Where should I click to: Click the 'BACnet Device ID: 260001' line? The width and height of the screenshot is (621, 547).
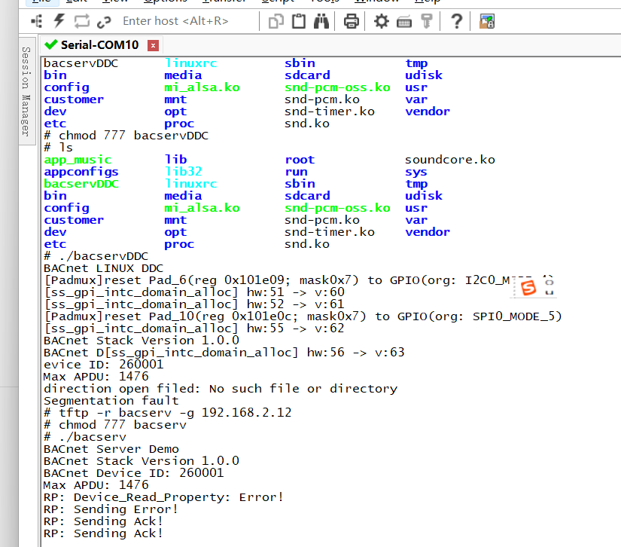click(x=134, y=473)
